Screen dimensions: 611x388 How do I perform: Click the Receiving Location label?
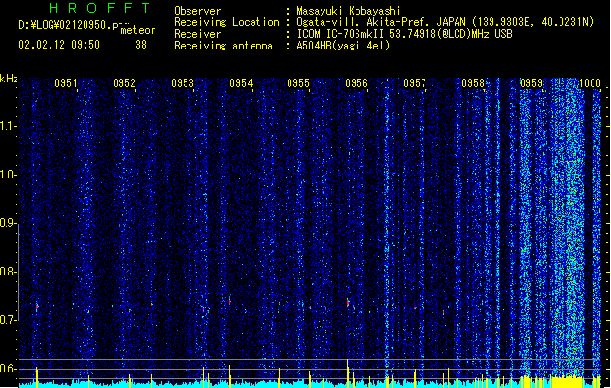[x=226, y=22]
